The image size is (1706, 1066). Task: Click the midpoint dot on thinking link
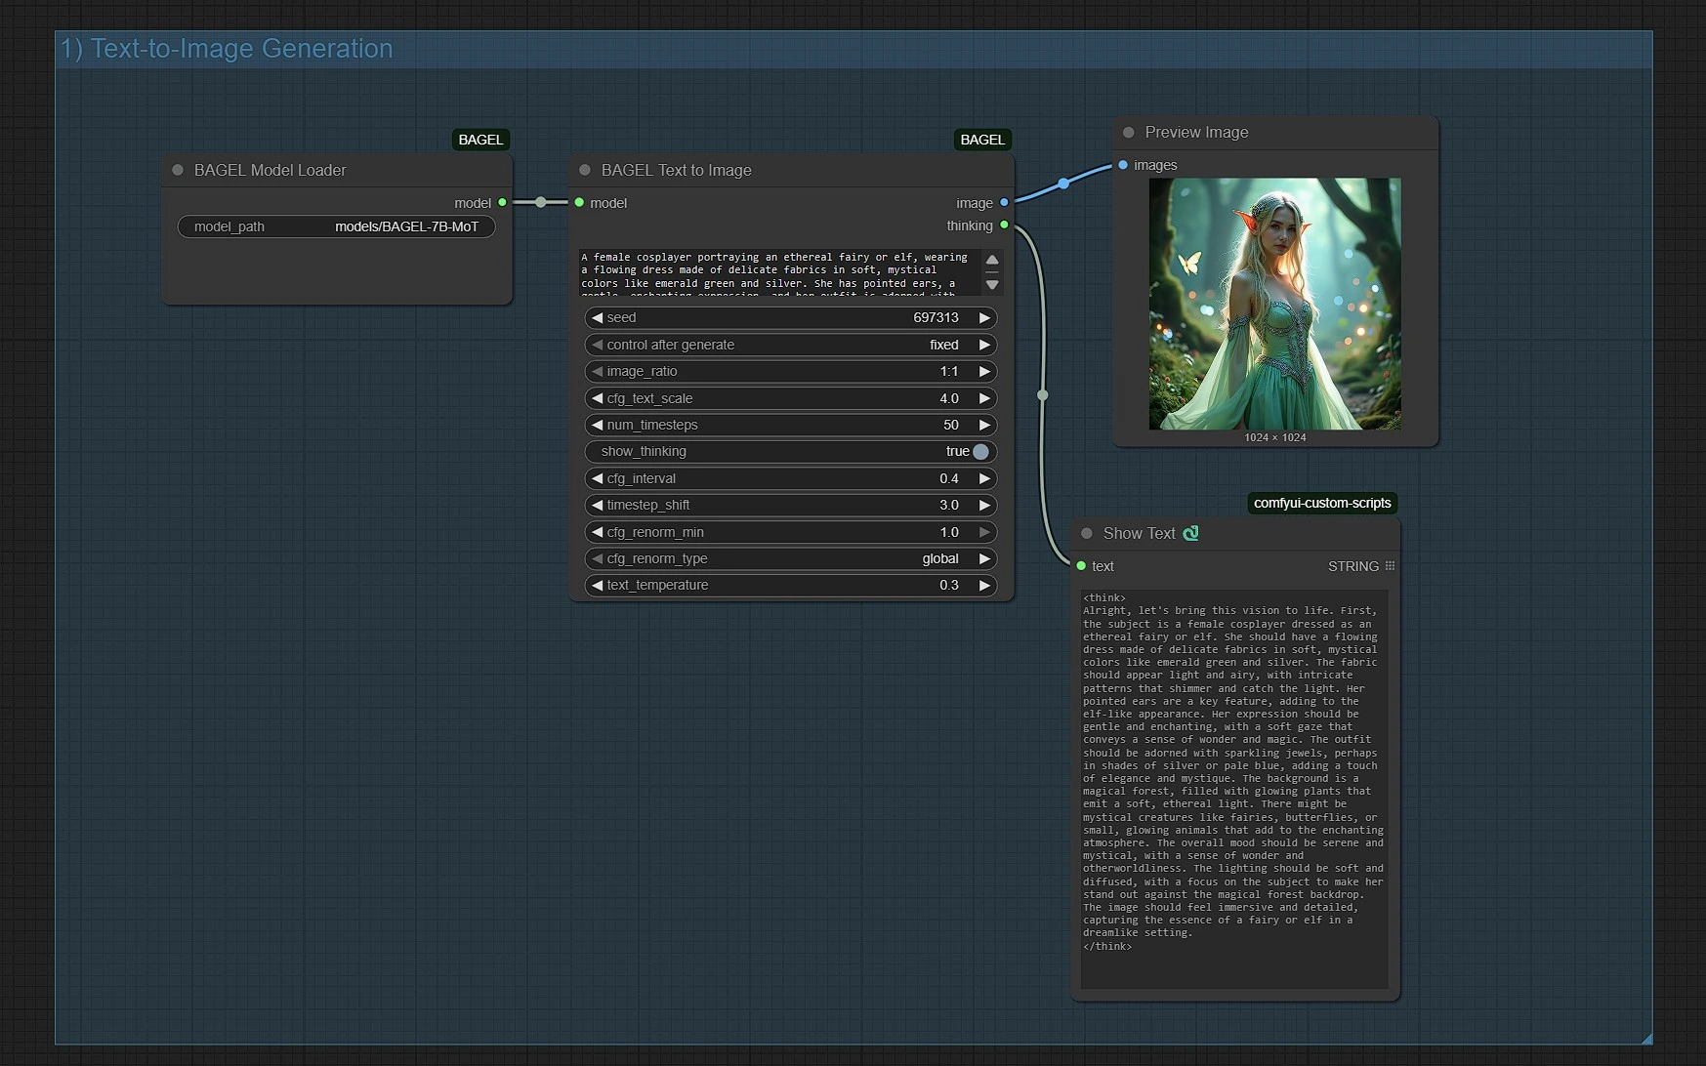click(x=1043, y=395)
